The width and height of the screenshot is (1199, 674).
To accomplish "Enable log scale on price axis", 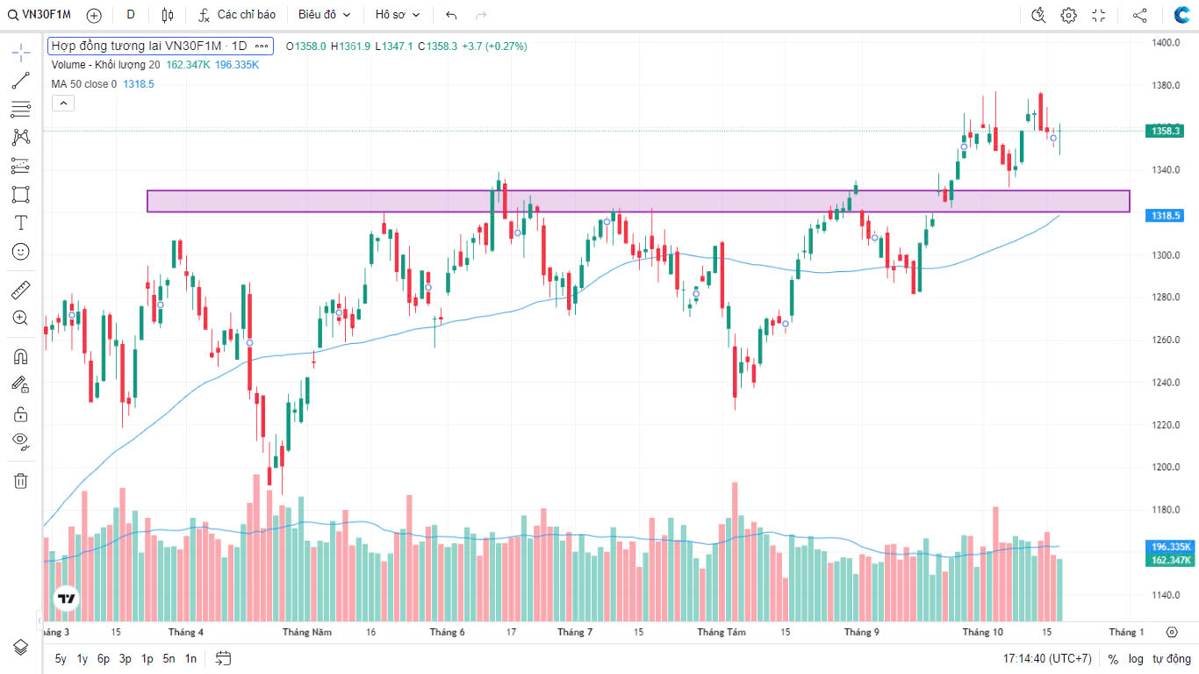I will pyautogui.click(x=1136, y=659).
